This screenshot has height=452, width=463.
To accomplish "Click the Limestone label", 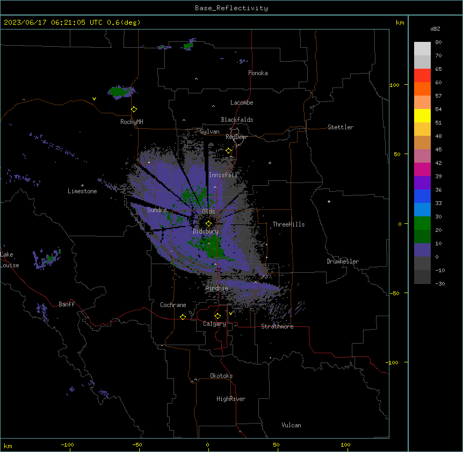I will tap(82, 191).
